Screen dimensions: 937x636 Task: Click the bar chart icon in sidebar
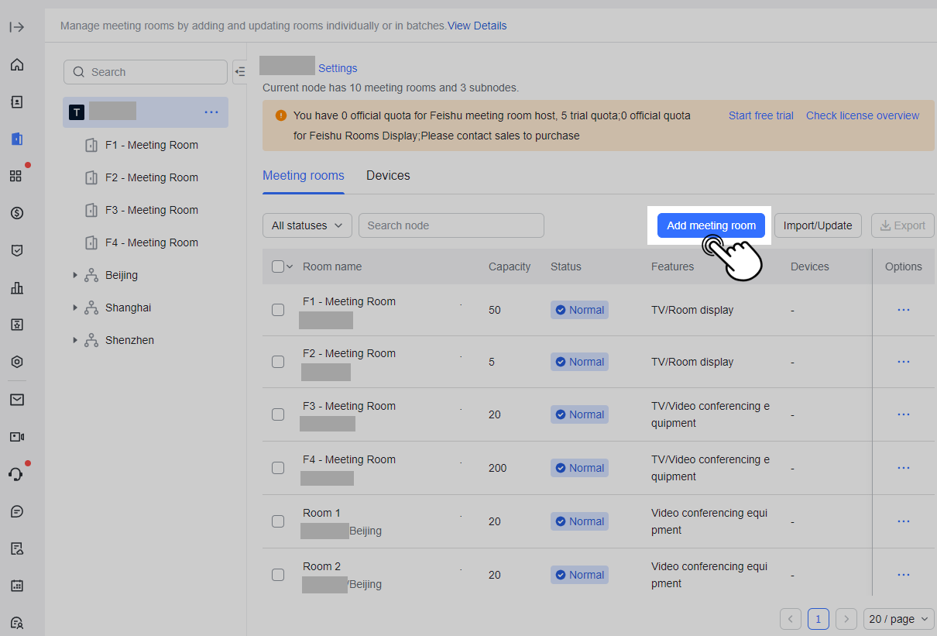point(17,288)
